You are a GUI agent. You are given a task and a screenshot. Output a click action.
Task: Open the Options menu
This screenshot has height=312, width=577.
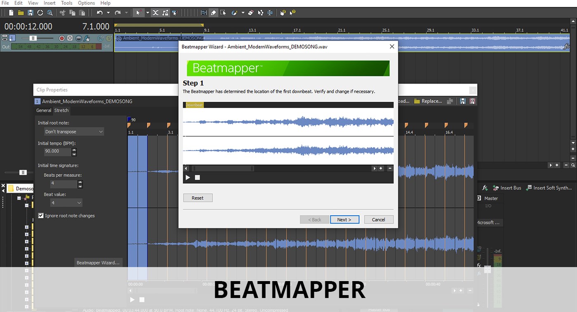pos(86,3)
